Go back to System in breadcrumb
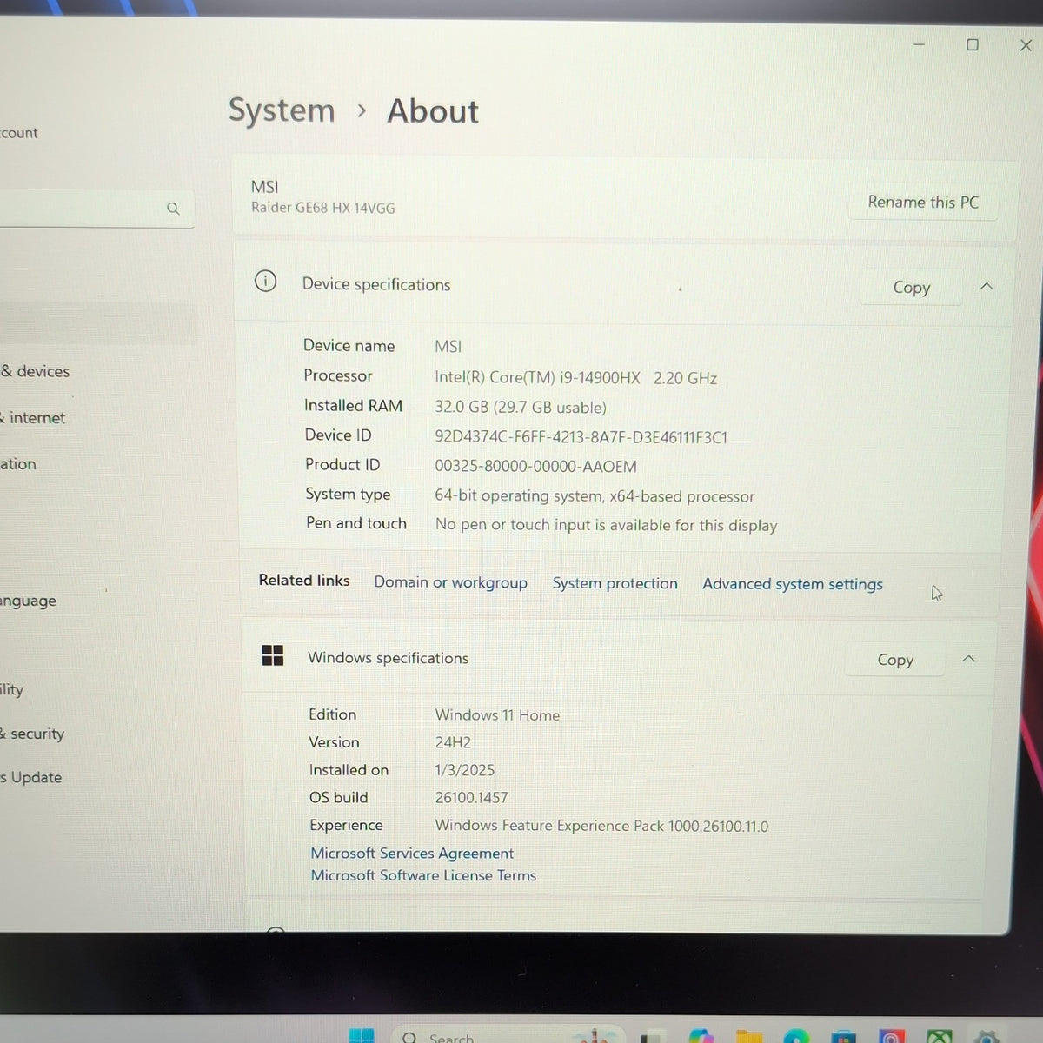This screenshot has height=1043, width=1043. pyautogui.click(x=282, y=110)
